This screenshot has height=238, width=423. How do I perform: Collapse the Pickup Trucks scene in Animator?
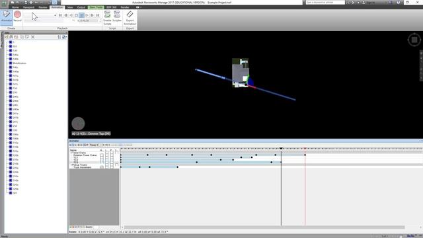pos(71,165)
